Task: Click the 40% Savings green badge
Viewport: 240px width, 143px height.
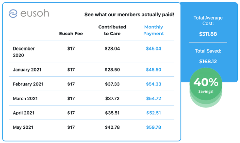Action: (x=205, y=85)
